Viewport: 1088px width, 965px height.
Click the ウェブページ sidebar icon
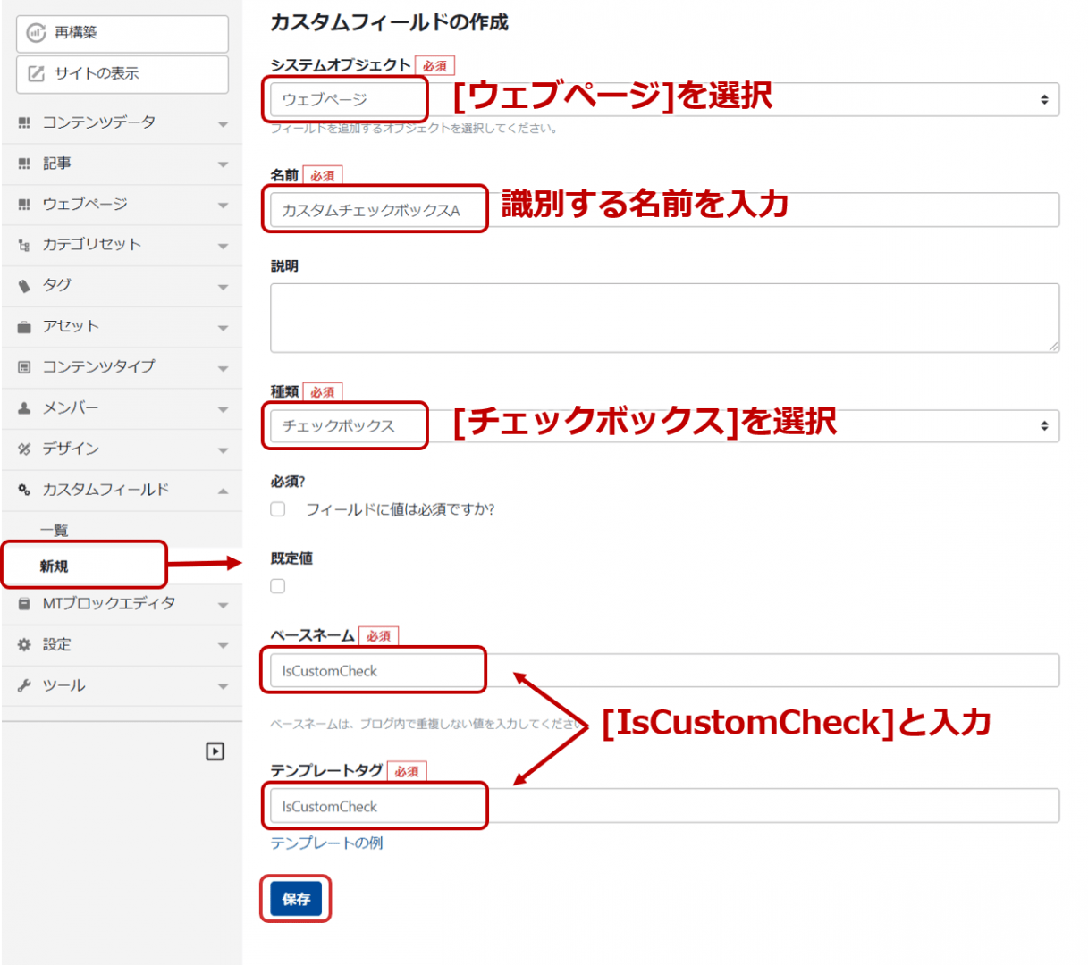24,205
